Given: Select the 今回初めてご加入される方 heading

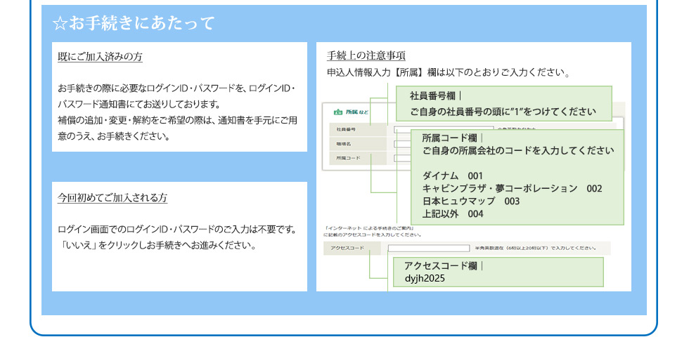Looking at the screenshot, I should (x=112, y=198).
